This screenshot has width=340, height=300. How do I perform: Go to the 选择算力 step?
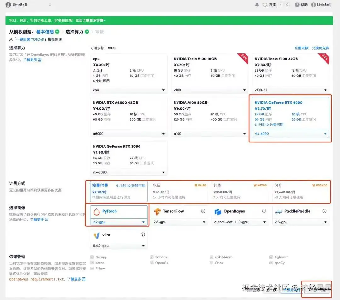point(74,32)
